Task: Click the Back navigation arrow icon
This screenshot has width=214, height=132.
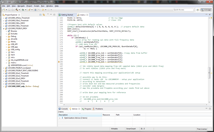Action: (x=43, y=10)
